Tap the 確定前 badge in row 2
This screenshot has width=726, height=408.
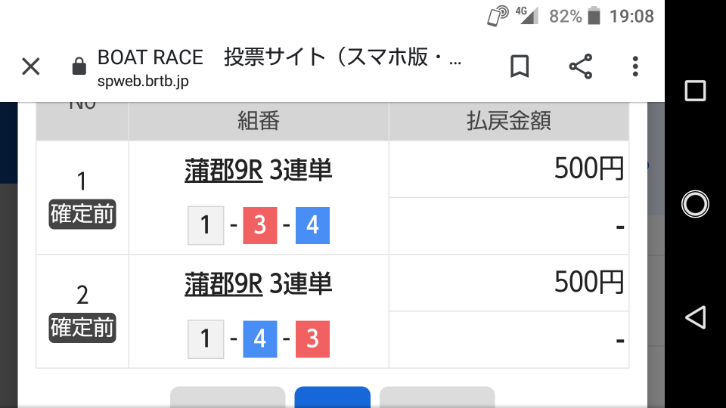click(x=82, y=328)
